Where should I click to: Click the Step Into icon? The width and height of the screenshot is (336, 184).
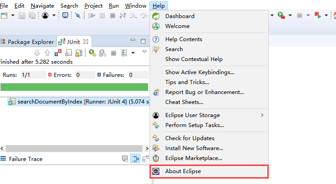click(133, 15)
